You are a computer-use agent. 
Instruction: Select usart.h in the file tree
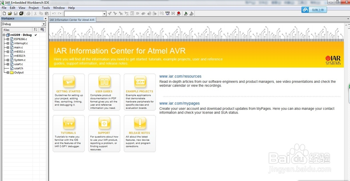point(19,68)
